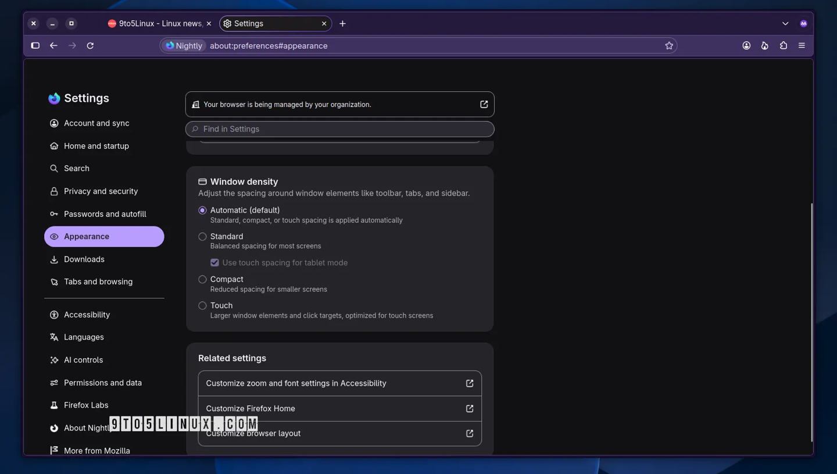Click the flame icon in the toolbar

pyautogui.click(x=765, y=45)
